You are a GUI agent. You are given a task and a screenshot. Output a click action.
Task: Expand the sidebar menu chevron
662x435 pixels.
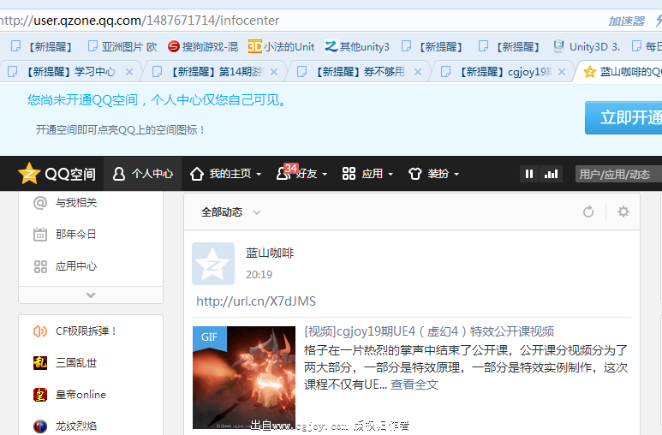click(x=91, y=295)
